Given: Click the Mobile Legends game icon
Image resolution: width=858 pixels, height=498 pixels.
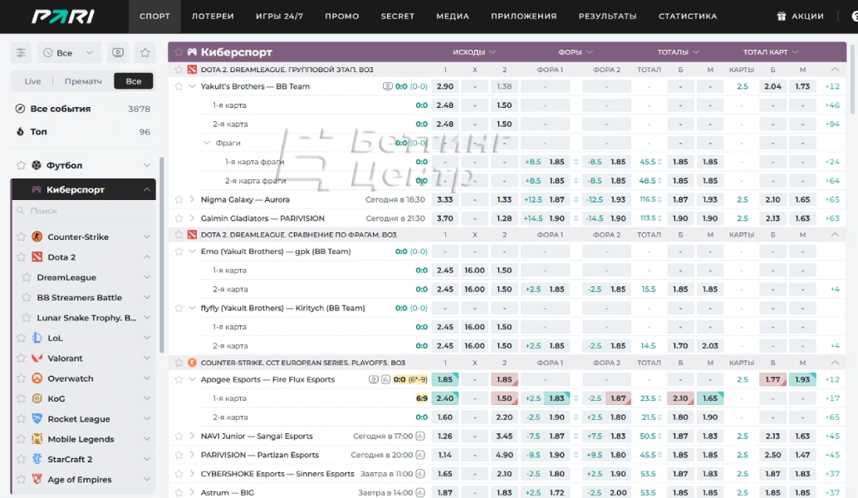Looking at the screenshot, I should click(x=37, y=439).
